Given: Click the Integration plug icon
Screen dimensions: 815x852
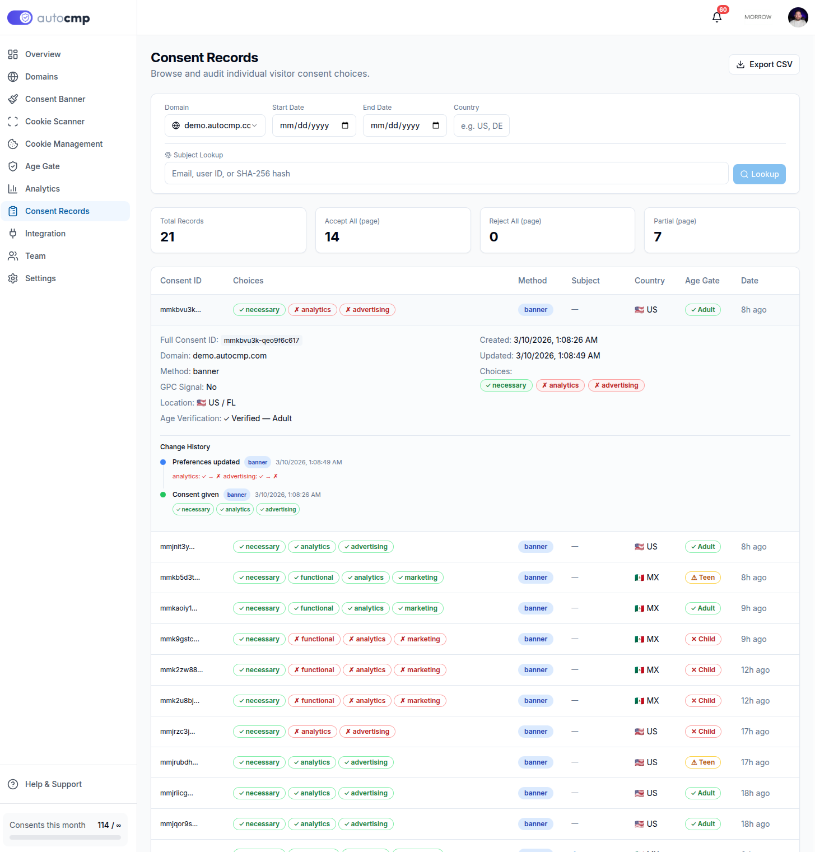Looking at the screenshot, I should click(x=13, y=234).
